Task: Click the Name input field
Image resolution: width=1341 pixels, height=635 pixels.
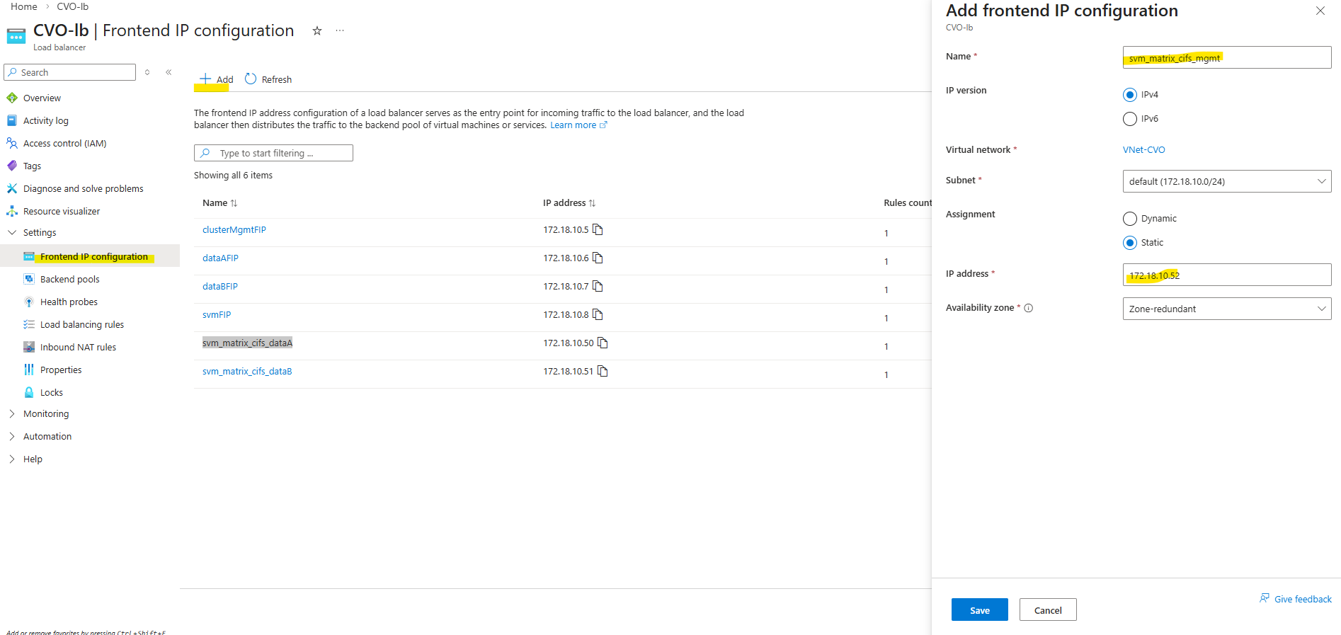Action: pyautogui.click(x=1227, y=57)
